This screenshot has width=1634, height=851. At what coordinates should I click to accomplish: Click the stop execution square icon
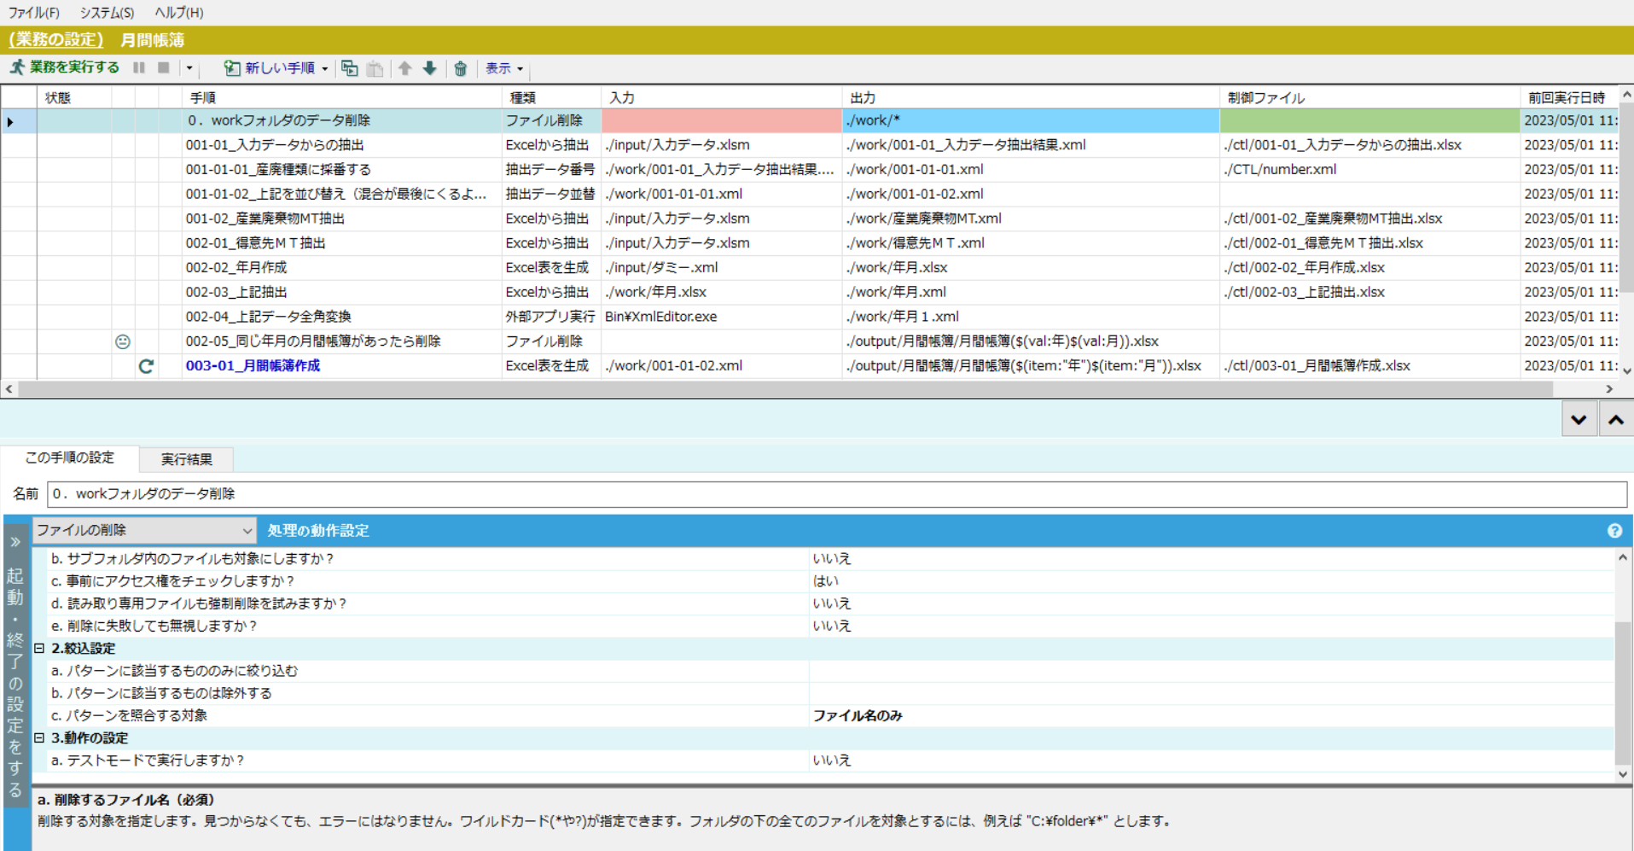(164, 67)
